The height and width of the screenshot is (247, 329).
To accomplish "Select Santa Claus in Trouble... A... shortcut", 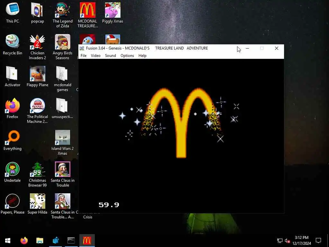I will click(63, 206).
